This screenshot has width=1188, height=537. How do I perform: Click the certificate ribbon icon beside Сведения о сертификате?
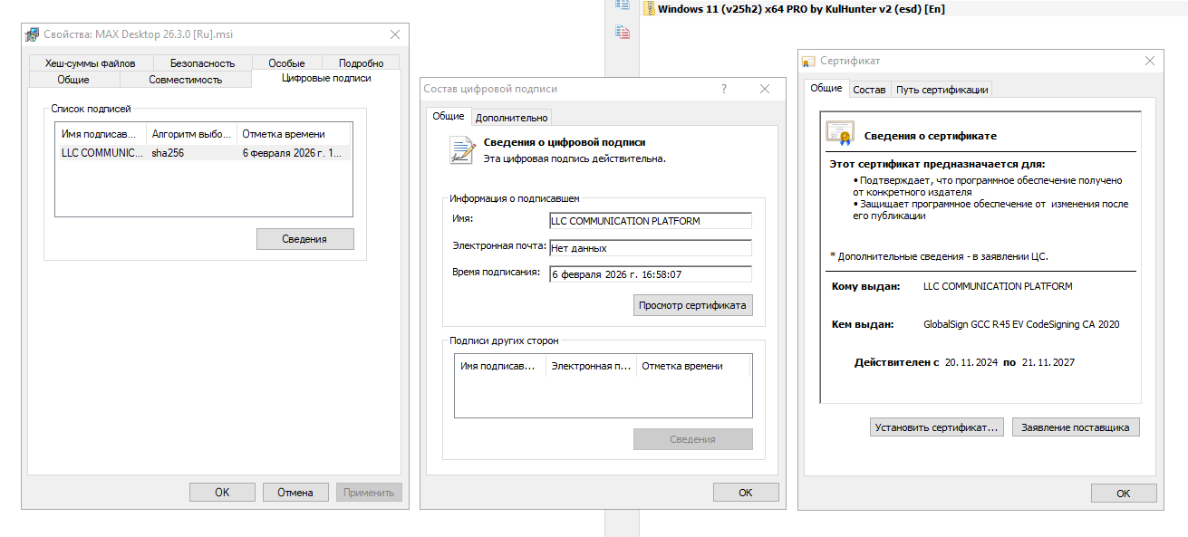840,133
